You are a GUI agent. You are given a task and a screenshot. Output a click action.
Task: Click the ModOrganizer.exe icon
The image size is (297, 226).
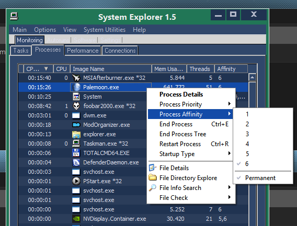[76, 125]
